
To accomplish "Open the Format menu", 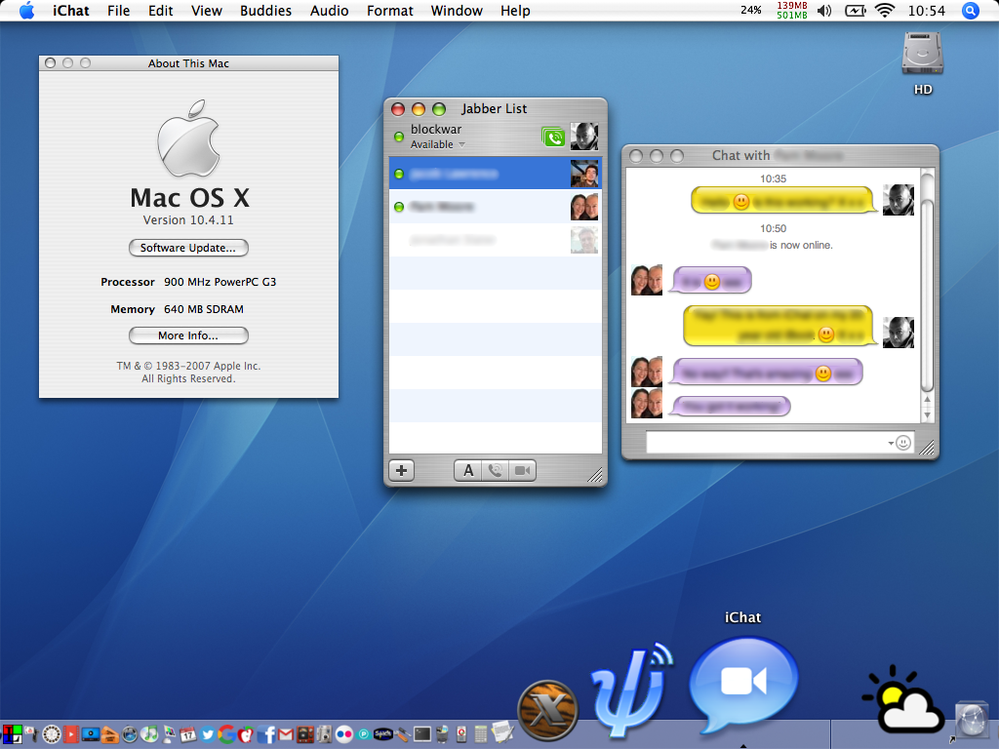I will click(390, 11).
